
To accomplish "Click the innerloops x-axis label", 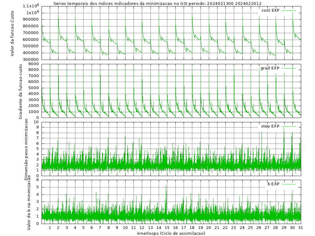I will (x=171, y=233).
